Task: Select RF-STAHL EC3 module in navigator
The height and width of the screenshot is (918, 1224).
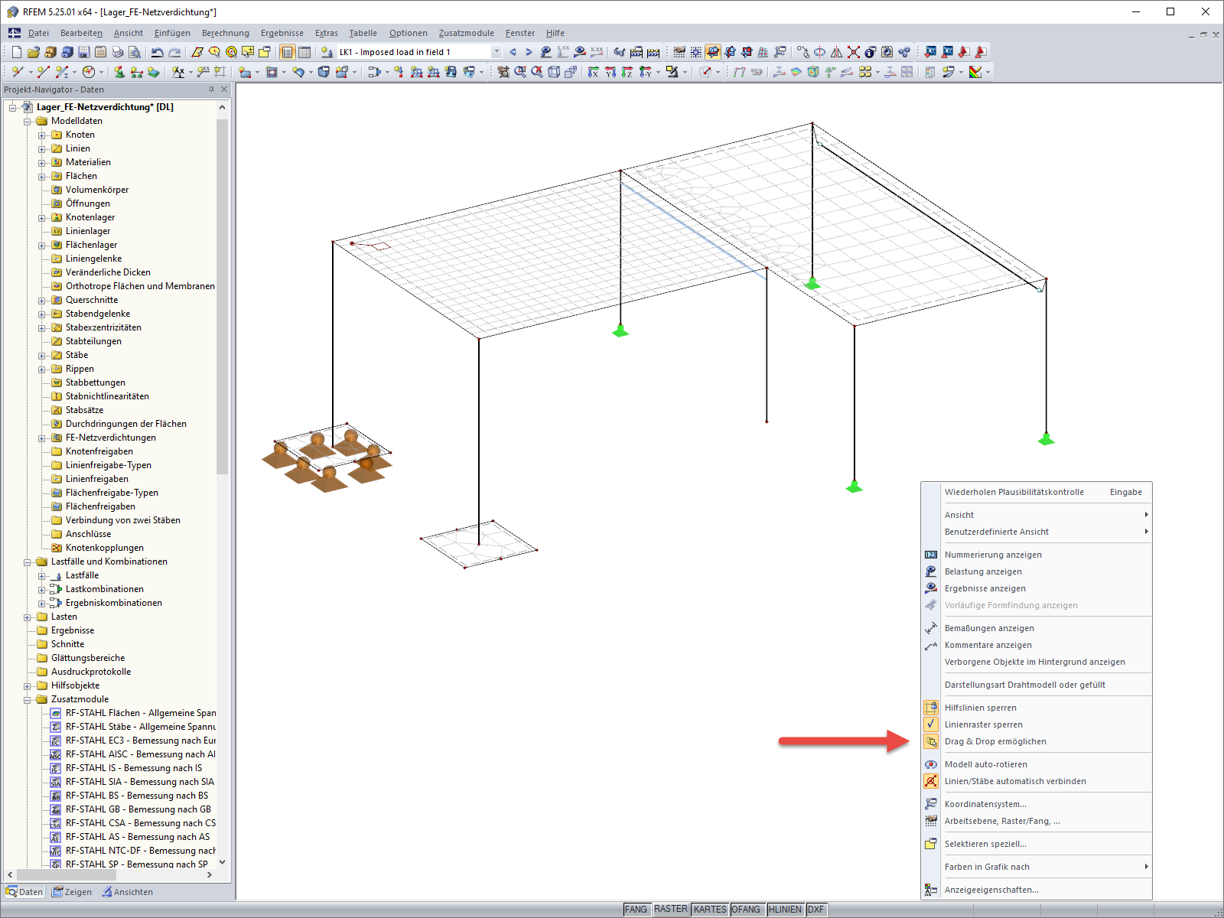Action: [x=141, y=741]
